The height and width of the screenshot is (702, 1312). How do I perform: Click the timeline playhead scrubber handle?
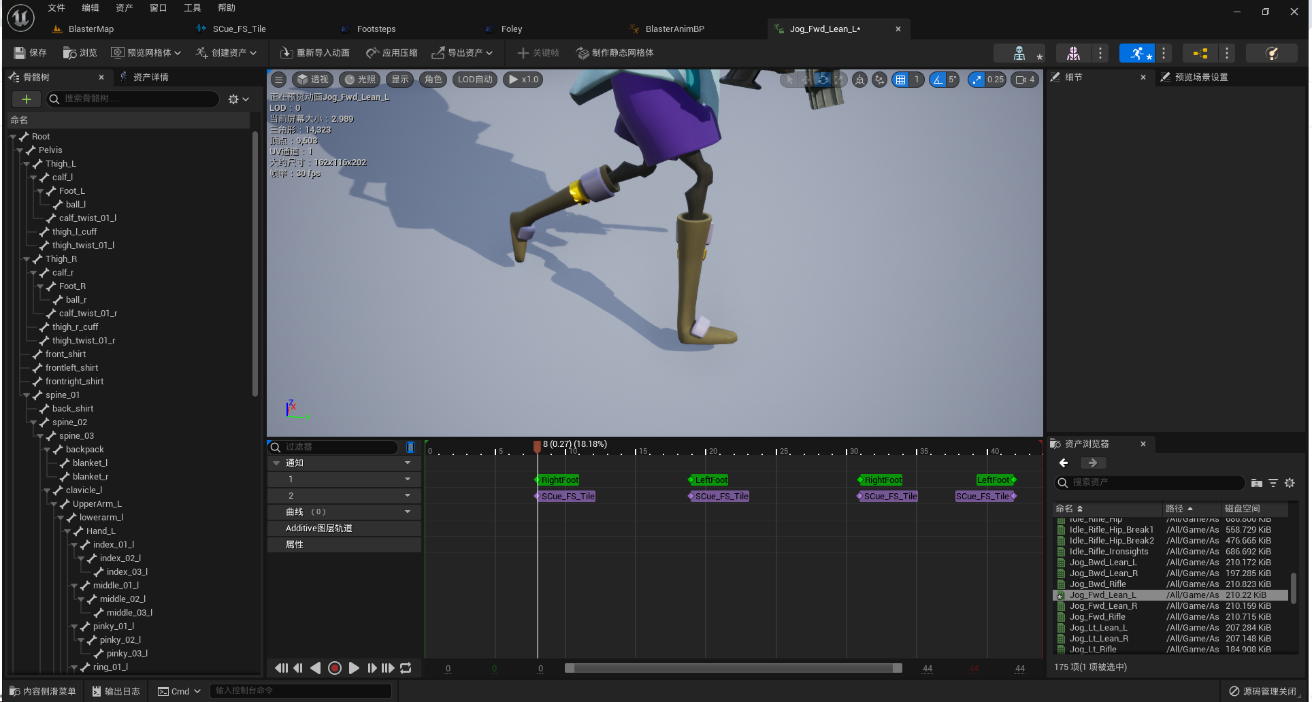[x=537, y=446]
